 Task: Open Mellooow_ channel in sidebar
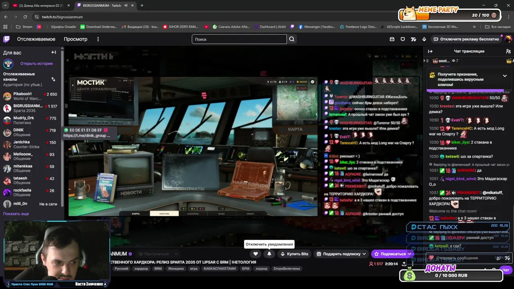(x=31, y=156)
